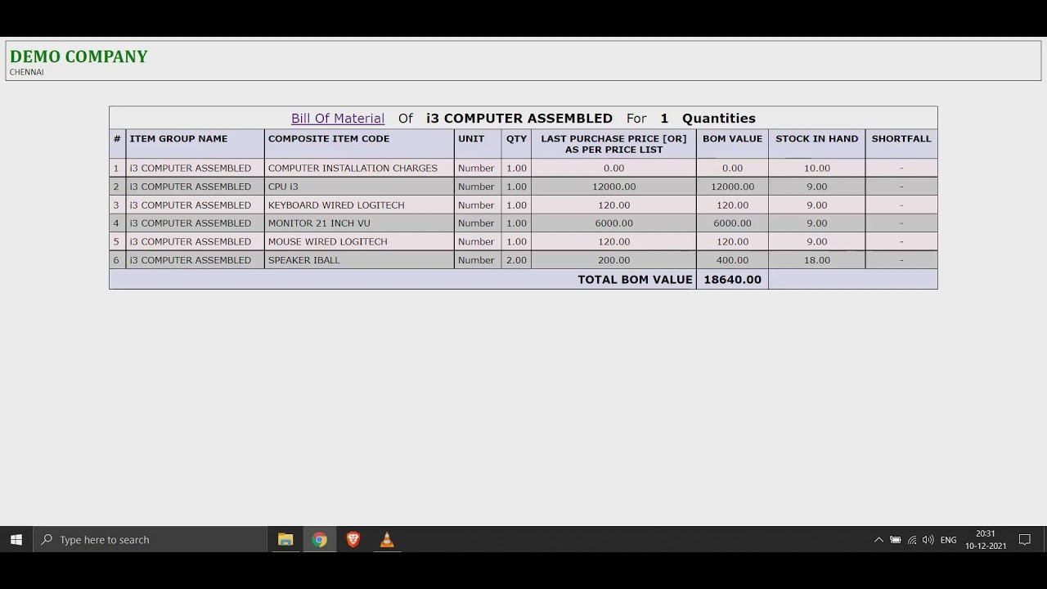
Task: Click the 12000.00 purchase price of CPU i3
Action: 613,187
